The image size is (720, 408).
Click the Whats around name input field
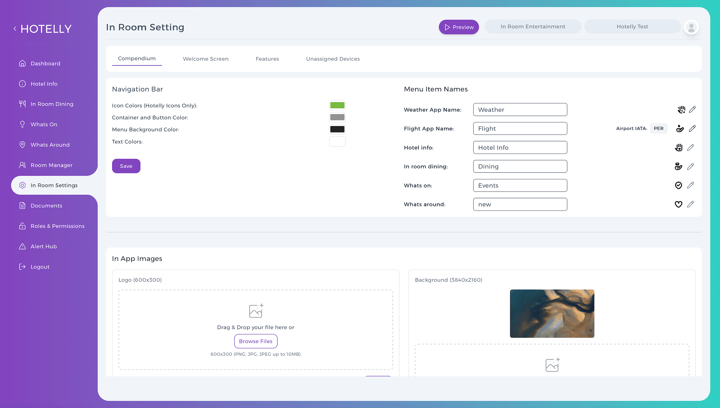click(520, 204)
